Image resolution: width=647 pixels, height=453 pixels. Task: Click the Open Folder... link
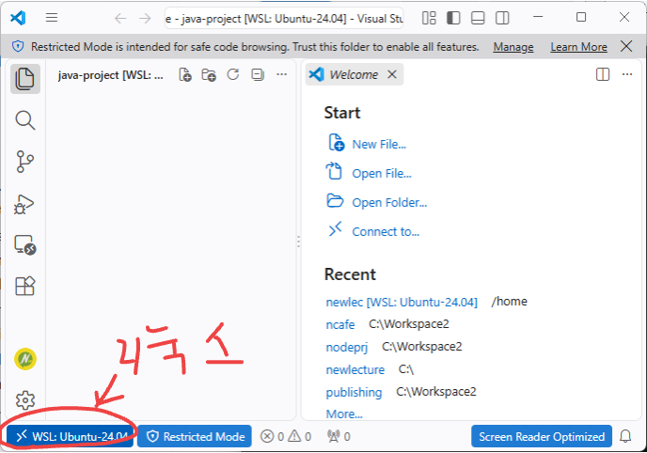pos(389,203)
